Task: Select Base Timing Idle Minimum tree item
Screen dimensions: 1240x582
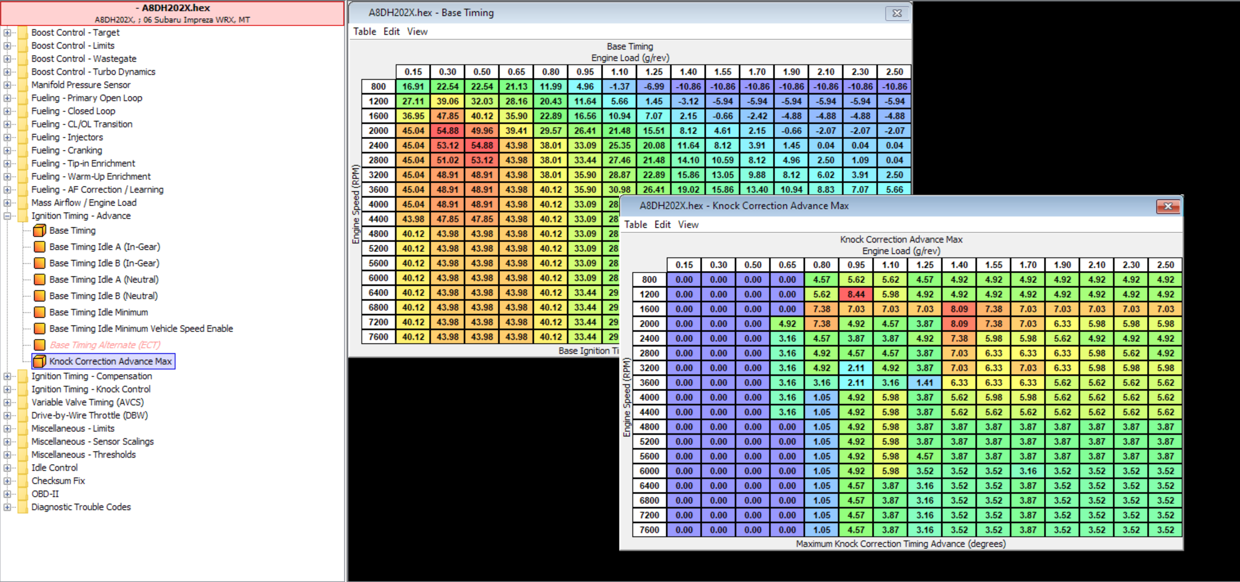Action: click(x=98, y=312)
